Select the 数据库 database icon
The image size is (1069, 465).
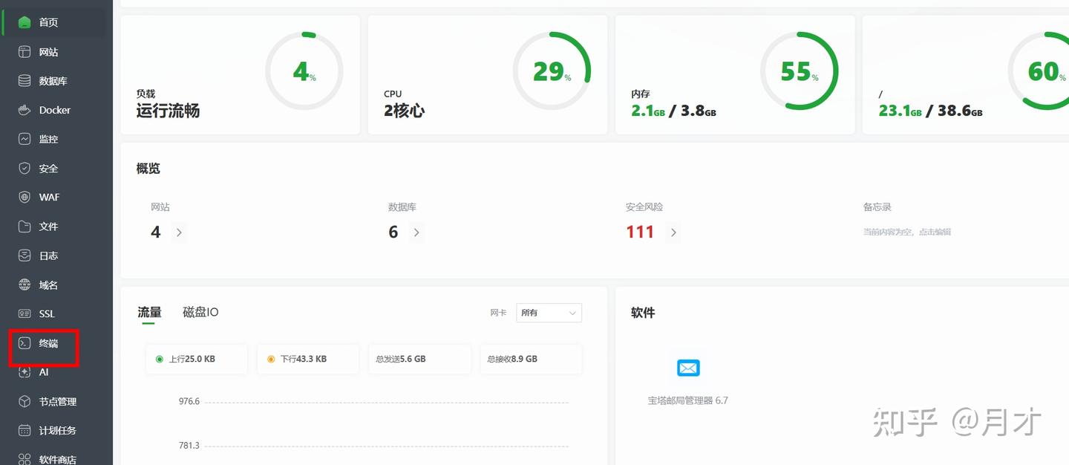point(24,81)
